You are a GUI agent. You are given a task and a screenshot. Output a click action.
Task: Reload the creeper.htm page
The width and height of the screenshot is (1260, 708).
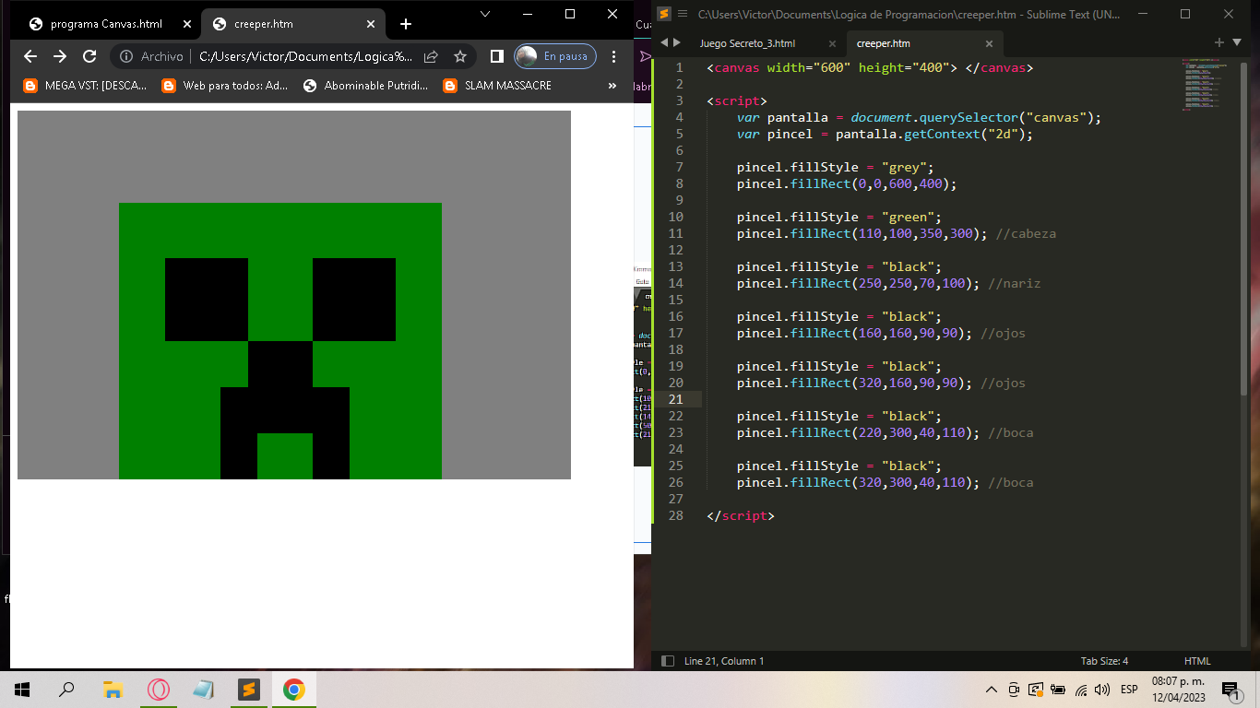(x=89, y=56)
